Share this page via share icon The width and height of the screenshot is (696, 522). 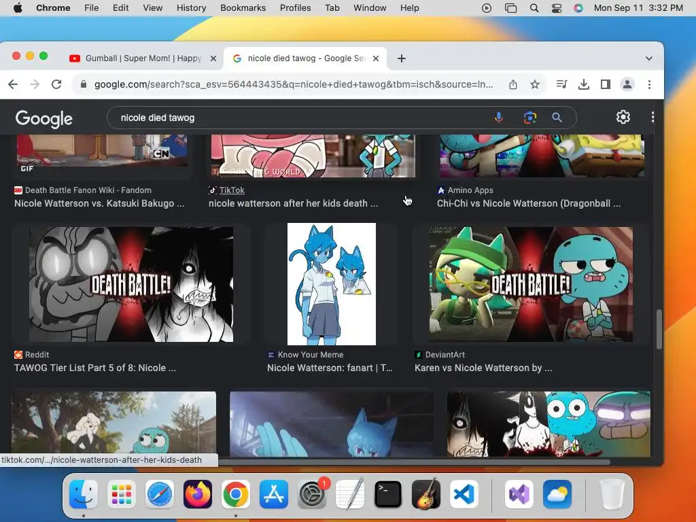pos(513,84)
